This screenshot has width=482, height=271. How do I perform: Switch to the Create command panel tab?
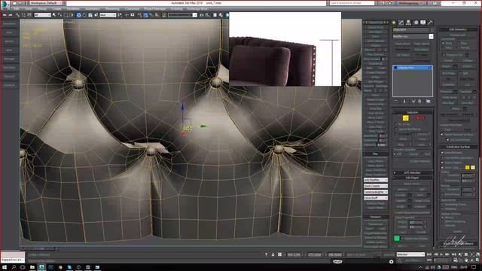pos(394,23)
